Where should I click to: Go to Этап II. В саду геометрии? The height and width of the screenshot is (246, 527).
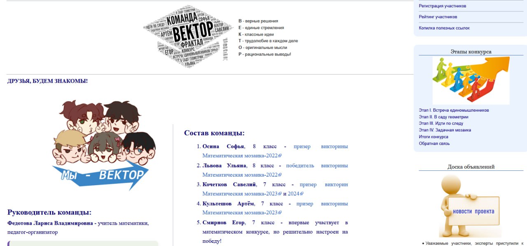(443, 117)
